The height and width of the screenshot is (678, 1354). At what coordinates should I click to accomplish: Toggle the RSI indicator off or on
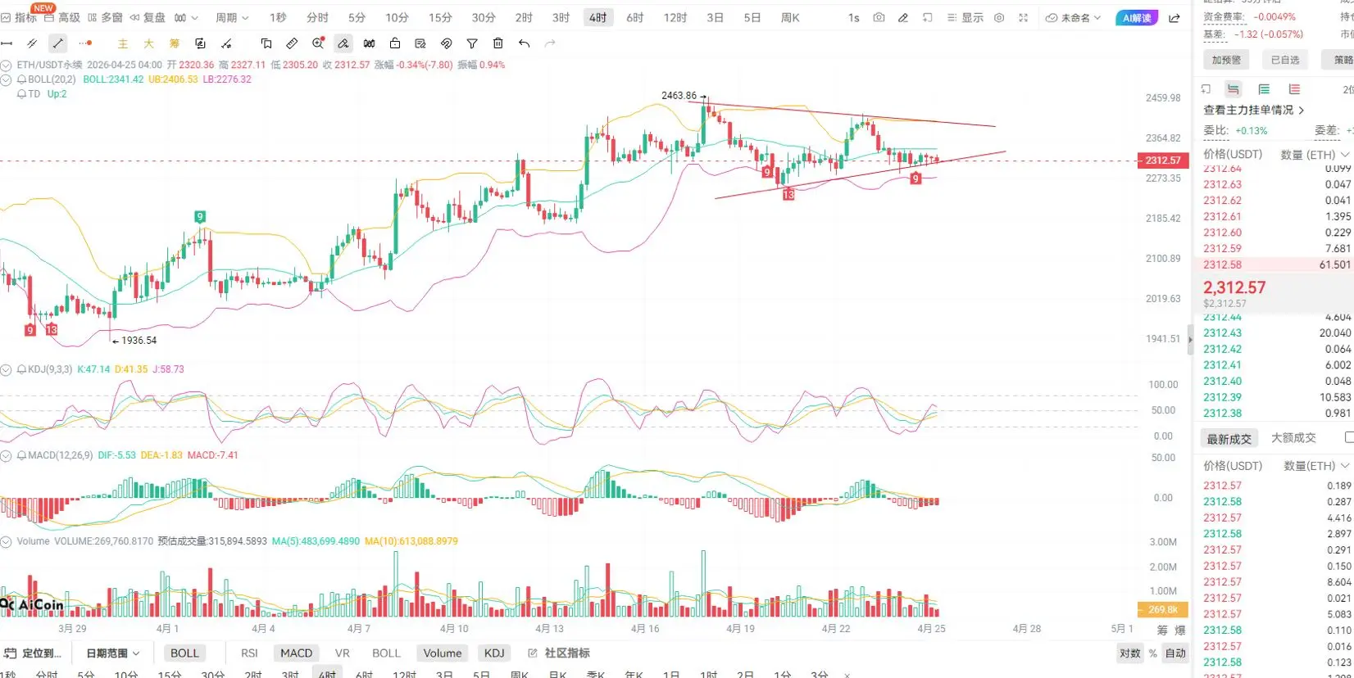click(x=249, y=653)
